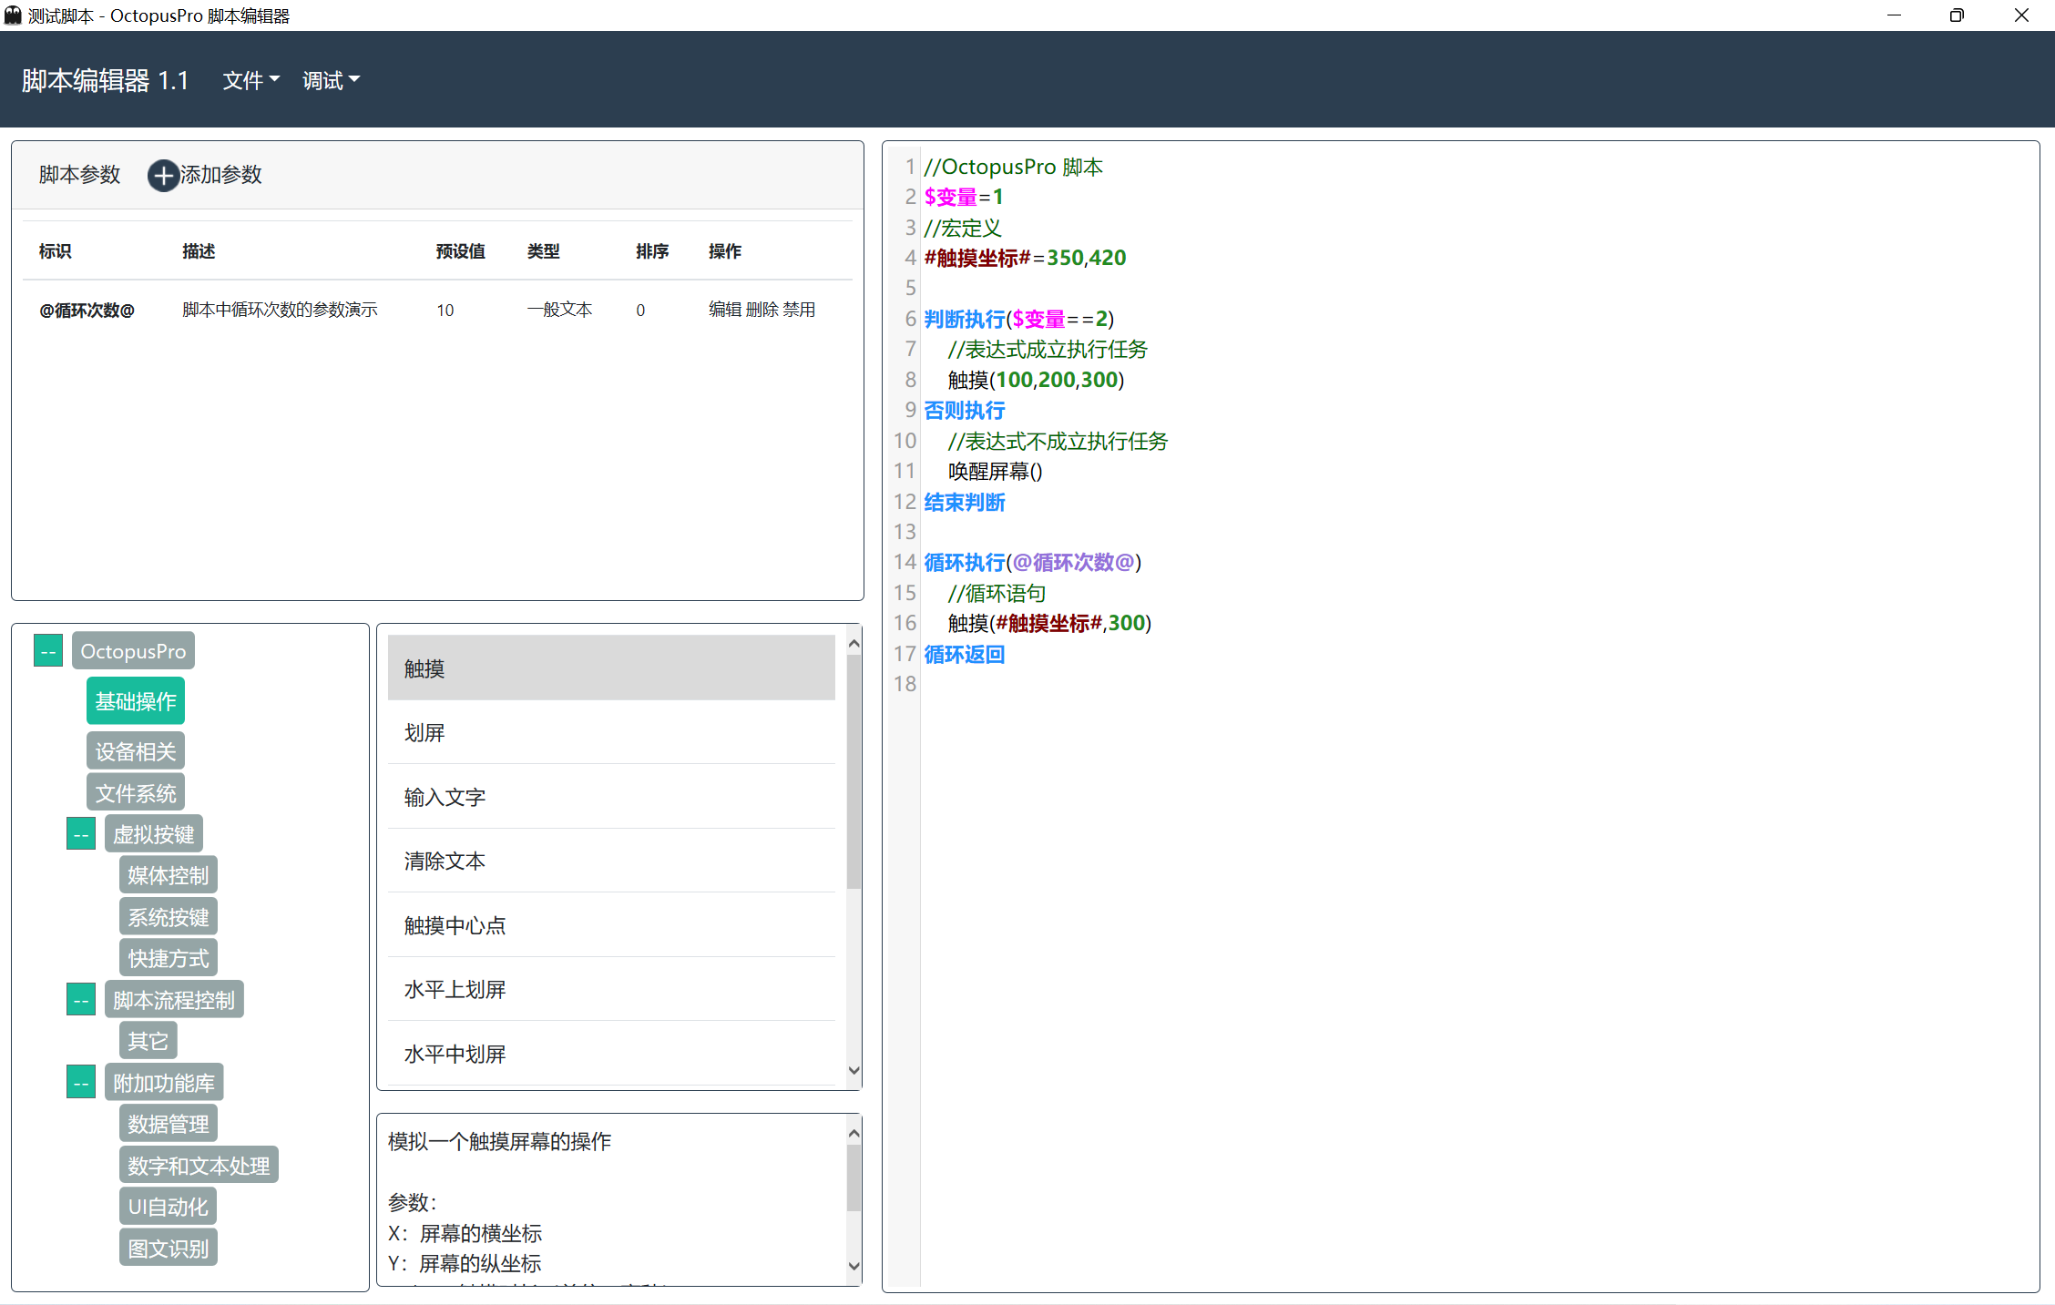Collapse the 附加功能库 tree branch

(81, 1083)
